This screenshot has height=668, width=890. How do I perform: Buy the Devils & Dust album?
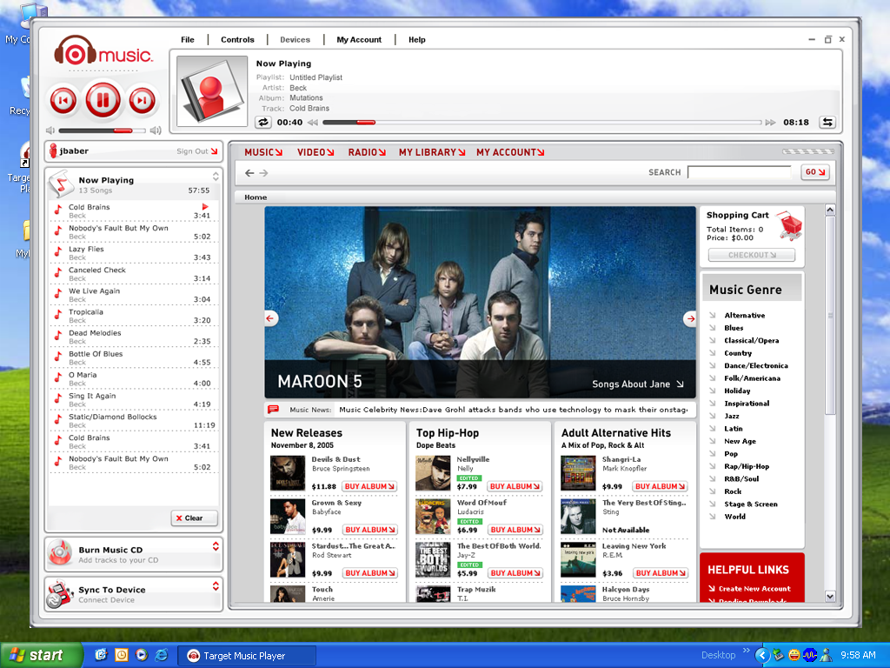(370, 486)
